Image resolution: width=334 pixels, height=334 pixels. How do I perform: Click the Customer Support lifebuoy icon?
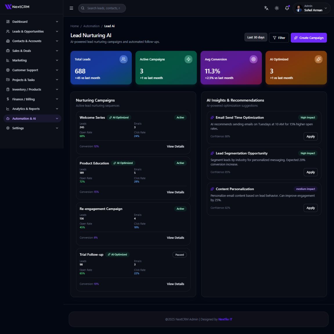pos(8,70)
